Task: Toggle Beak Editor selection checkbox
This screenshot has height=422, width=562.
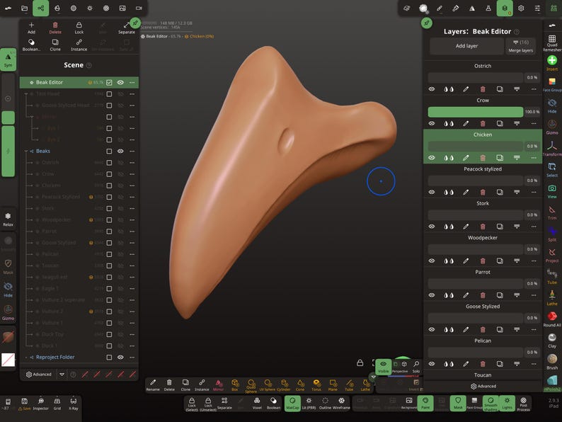Action: 109,82
